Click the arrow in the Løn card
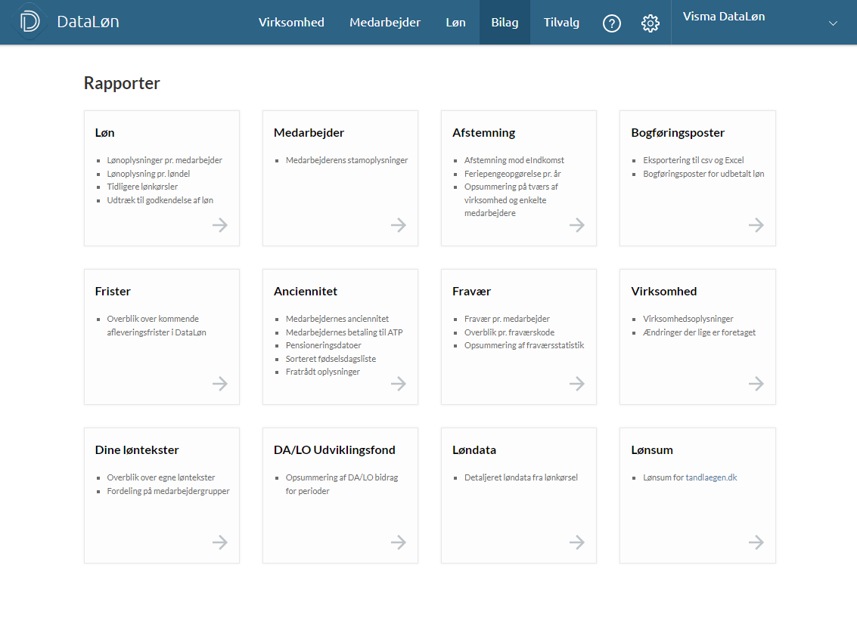The image size is (857, 627). [x=220, y=225]
